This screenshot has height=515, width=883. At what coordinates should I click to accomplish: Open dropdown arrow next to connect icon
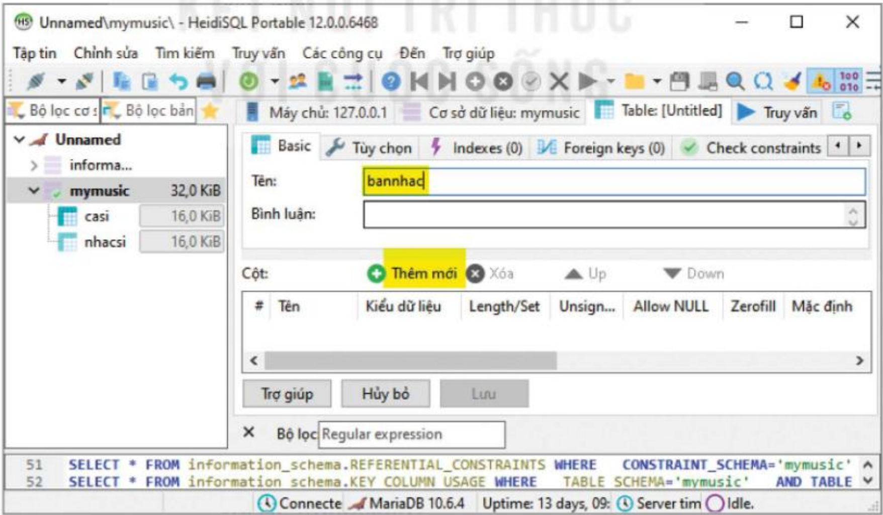(x=61, y=80)
